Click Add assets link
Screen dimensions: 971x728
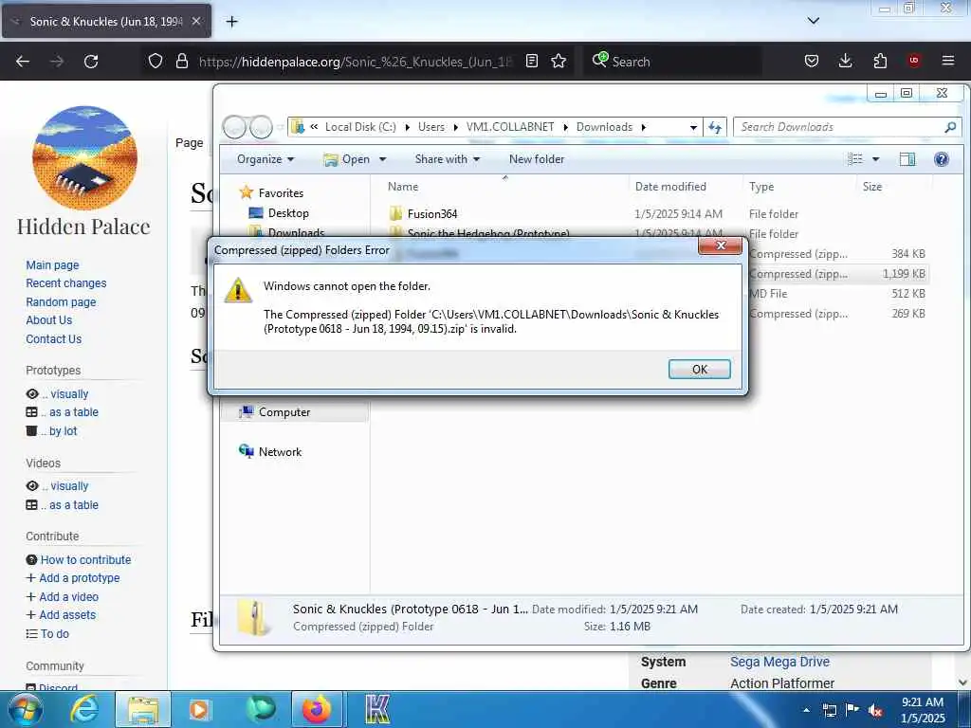pos(67,614)
